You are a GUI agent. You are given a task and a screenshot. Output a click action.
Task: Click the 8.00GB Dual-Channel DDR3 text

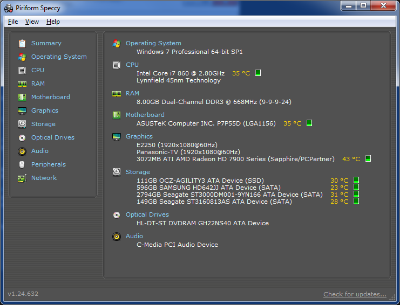(x=214, y=102)
